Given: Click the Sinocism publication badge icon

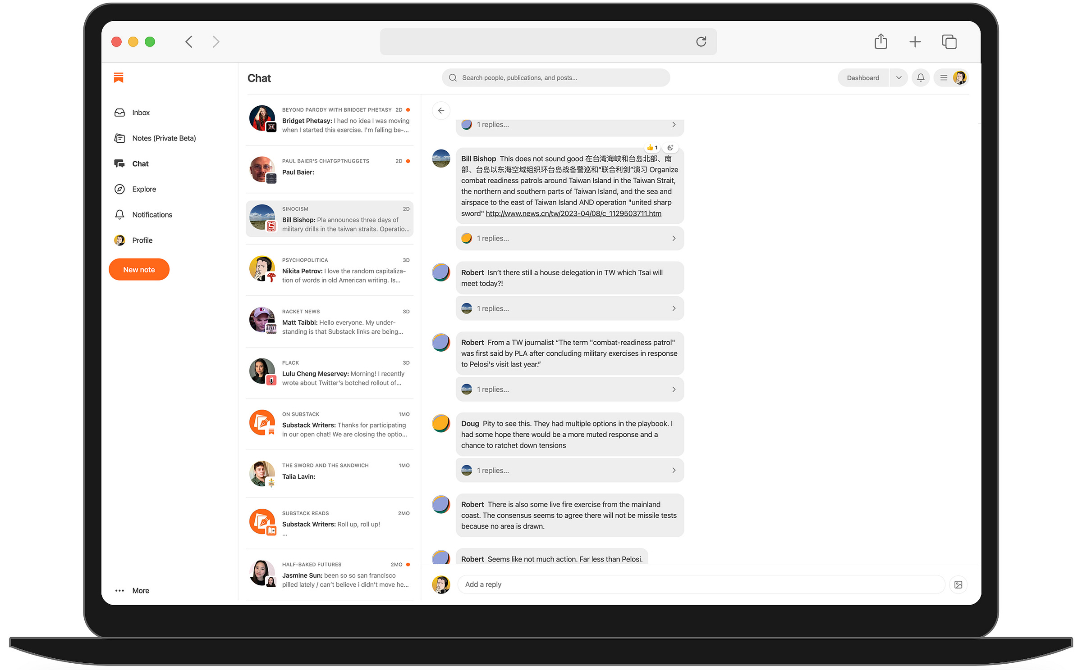Looking at the screenshot, I should click(x=271, y=226).
